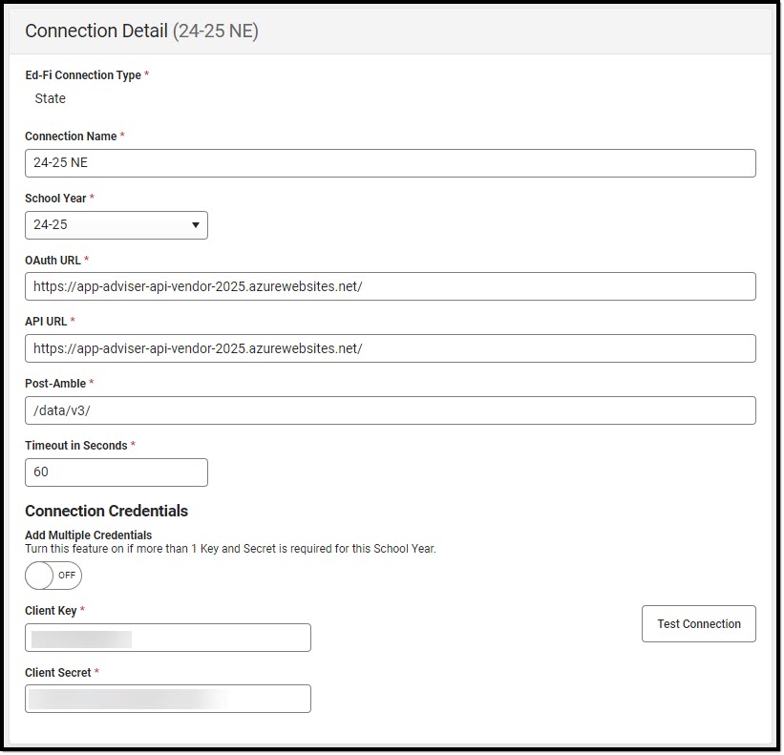This screenshot has height=755, width=784.
Task: Click the Ed-Fi Connection Type label
Action: click(83, 75)
